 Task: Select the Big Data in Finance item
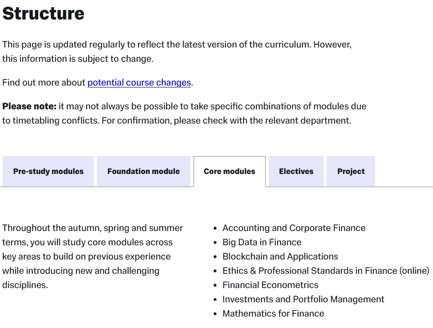click(262, 242)
